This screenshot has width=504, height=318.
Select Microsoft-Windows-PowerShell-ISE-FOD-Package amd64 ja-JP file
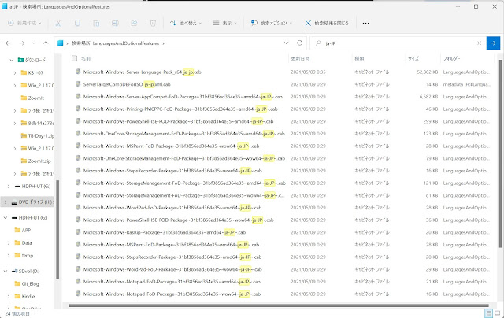click(179, 121)
